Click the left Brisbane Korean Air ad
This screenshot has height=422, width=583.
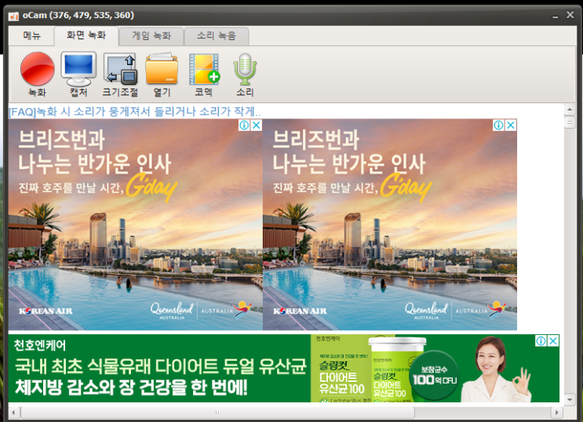pos(135,224)
